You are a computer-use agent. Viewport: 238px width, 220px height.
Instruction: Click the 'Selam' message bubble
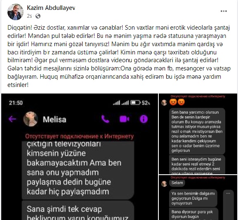(177, 183)
